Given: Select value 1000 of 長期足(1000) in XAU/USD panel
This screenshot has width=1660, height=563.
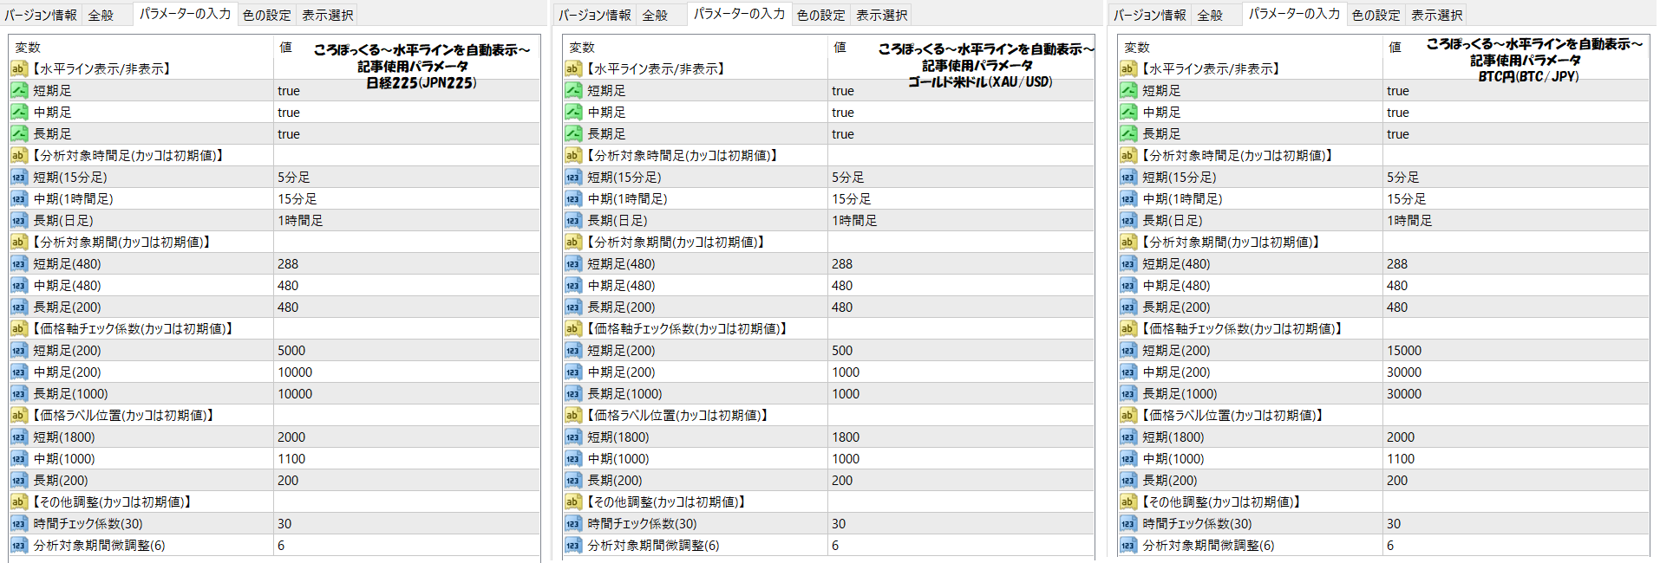Looking at the screenshot, I should coord(846,393).
